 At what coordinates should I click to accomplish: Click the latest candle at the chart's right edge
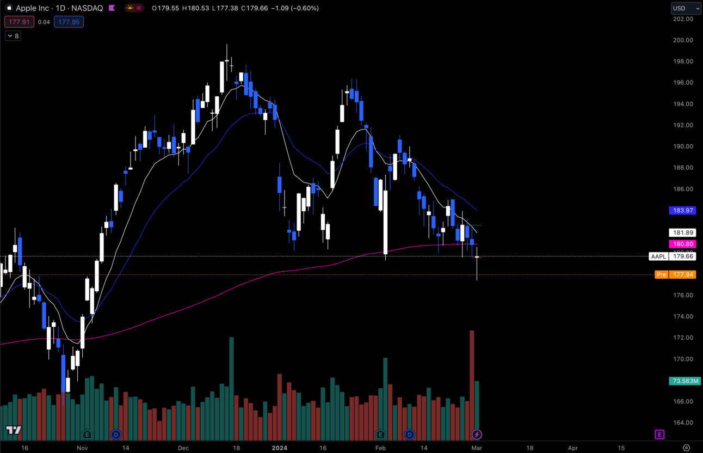point(477,264)
